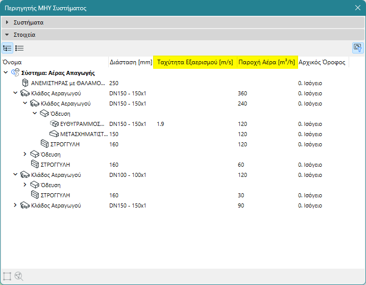This screenshot has width=366, height=285.
Task: Select Σύστημα: Αέρας Απαγωγής row
Action: pyautogui.click(x=183, y=73)
